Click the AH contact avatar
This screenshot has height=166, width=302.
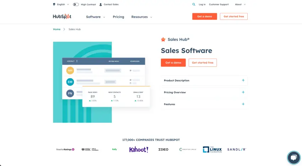click(x=70, y=71)
